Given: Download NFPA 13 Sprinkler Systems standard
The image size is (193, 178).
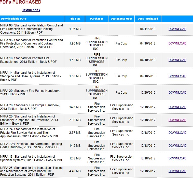Looking at the screenshot, I should (177, 158).
